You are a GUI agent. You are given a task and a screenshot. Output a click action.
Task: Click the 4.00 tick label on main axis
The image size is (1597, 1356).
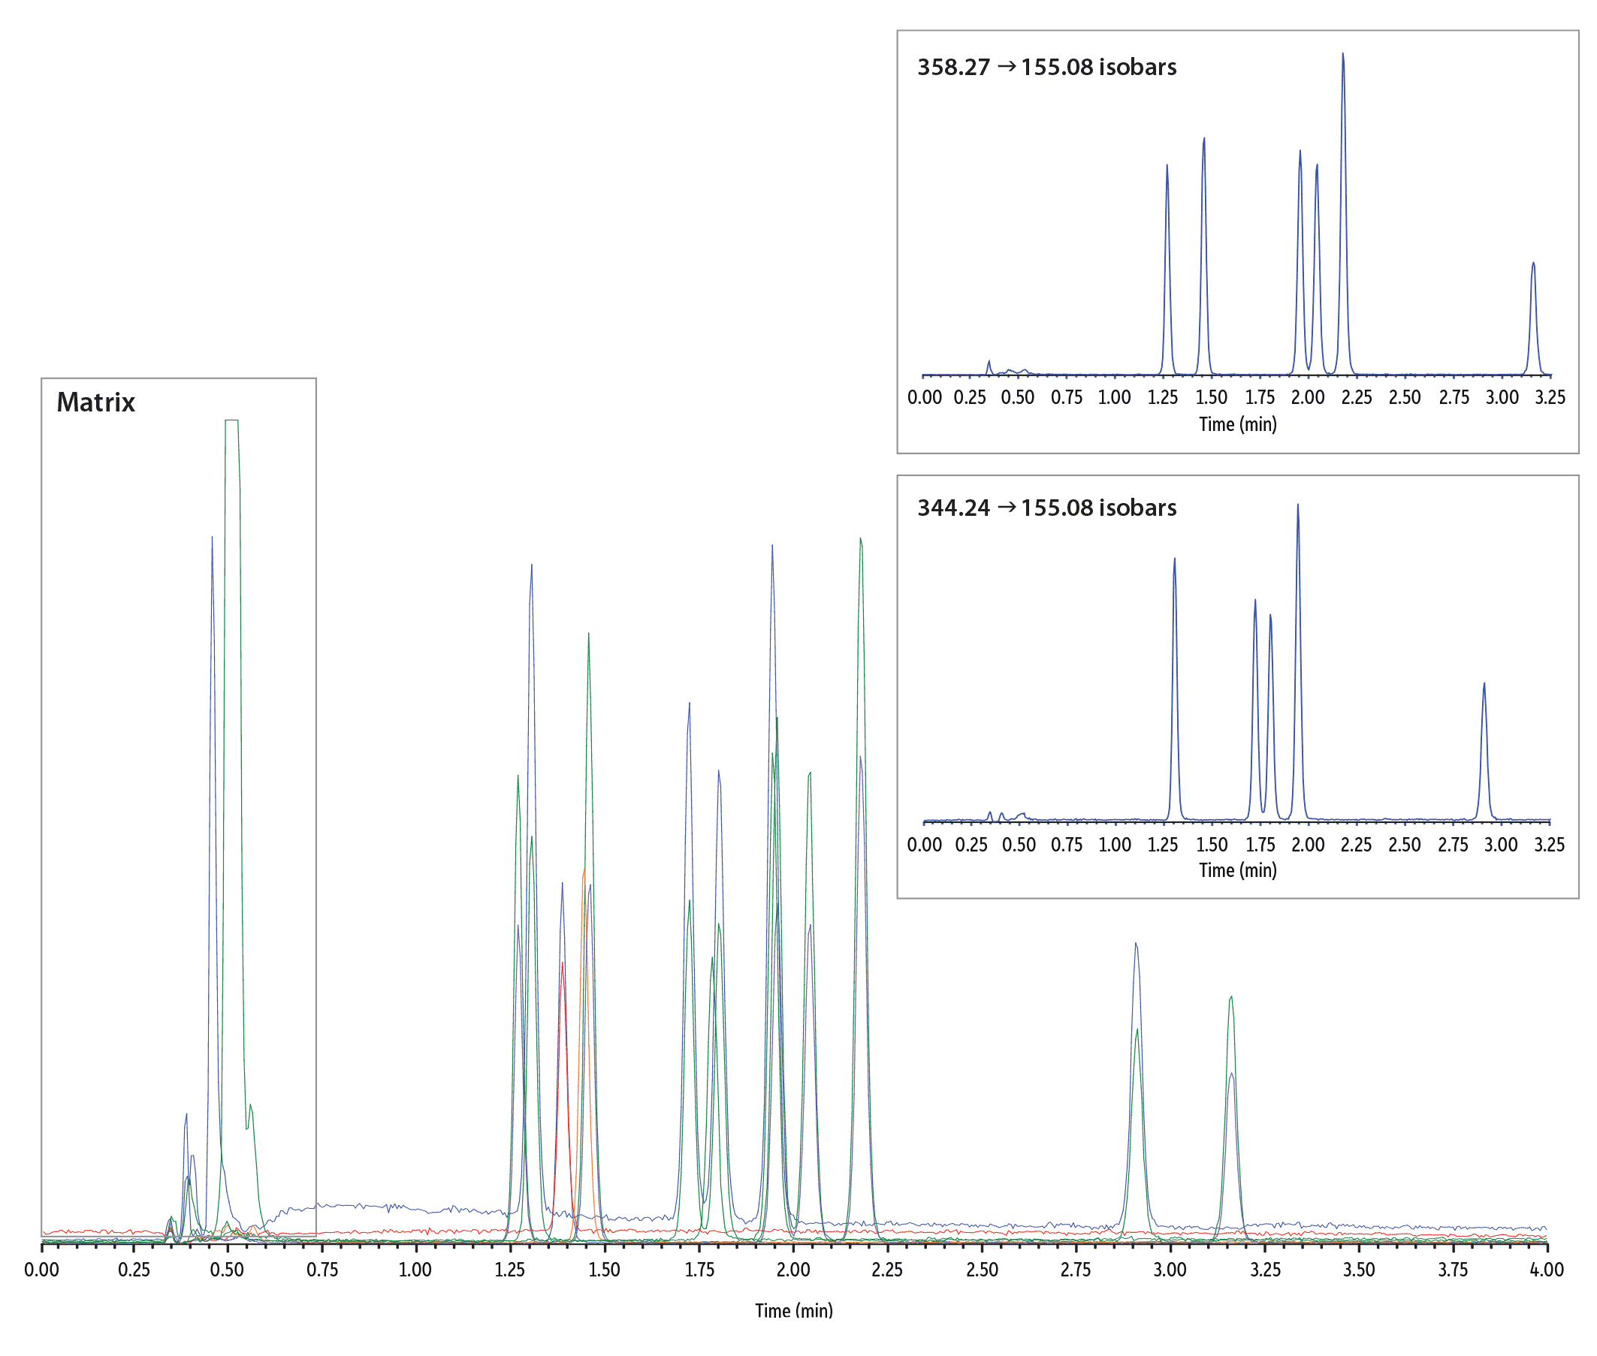[x=1546, y=1269]
